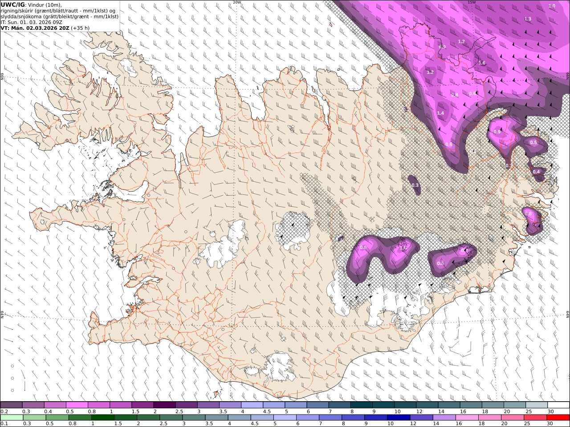Screen dimensions: 570x427
Task: Click the navy blue 10–12 rain legend swatch
Action: coord(398,417)
